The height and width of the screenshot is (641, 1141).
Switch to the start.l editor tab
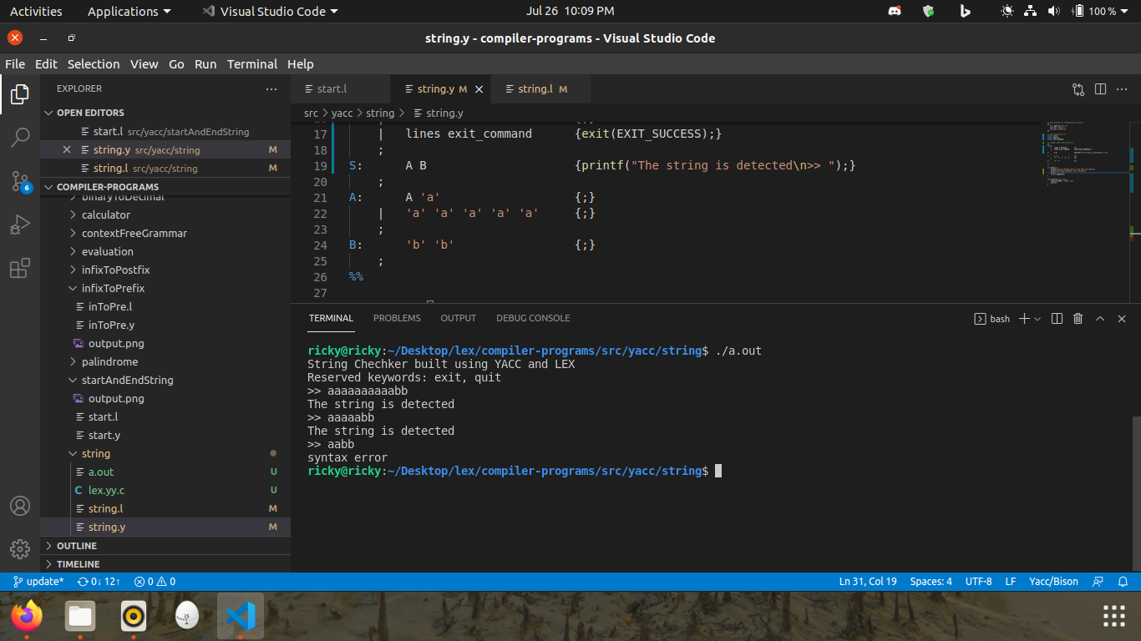[340, 89]
